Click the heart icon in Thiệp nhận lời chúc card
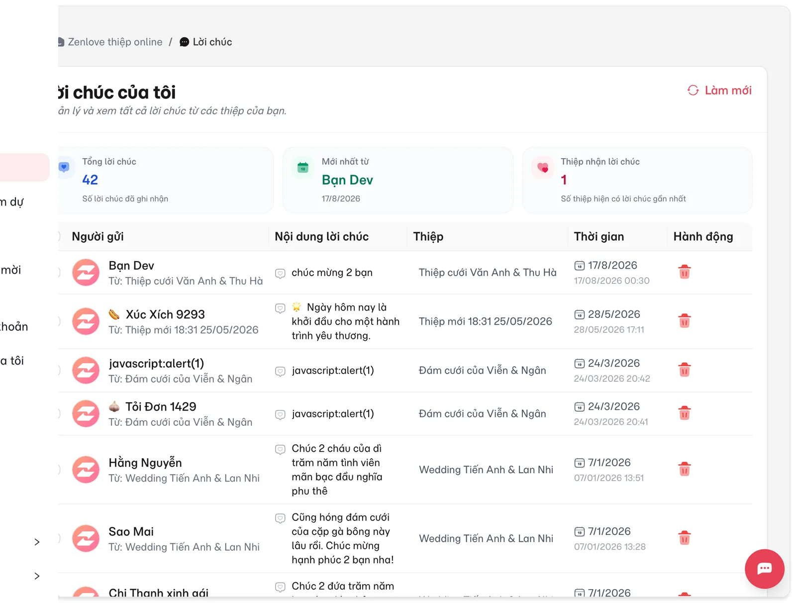The image size is (796, 603). (x=542, y=168)
